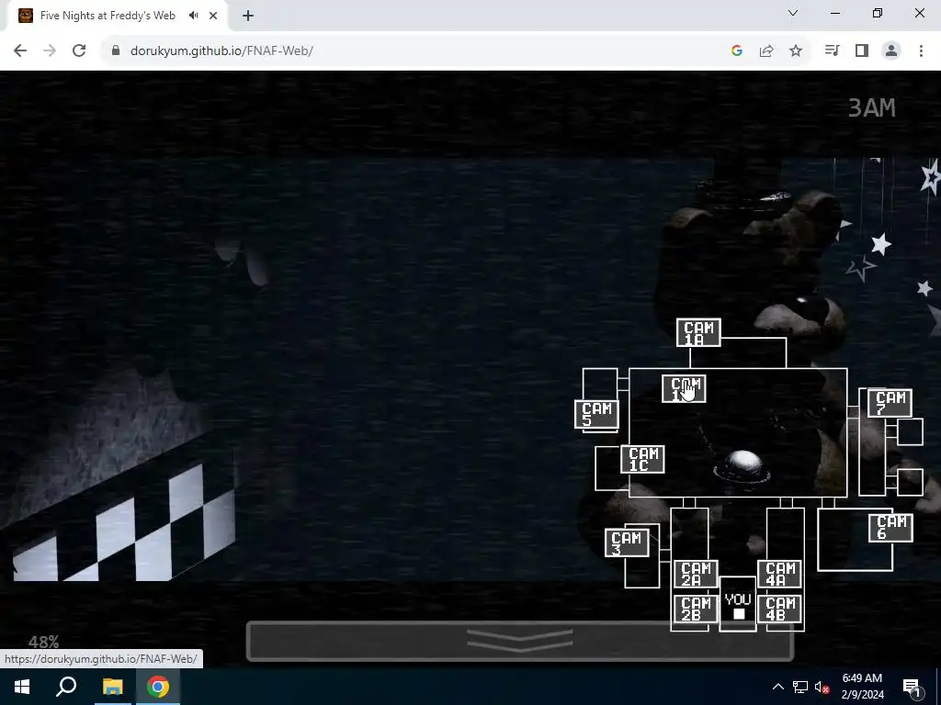Click Chrome icon in taskbar
This screenshot has height=705, width=941.
pos(158,687)
